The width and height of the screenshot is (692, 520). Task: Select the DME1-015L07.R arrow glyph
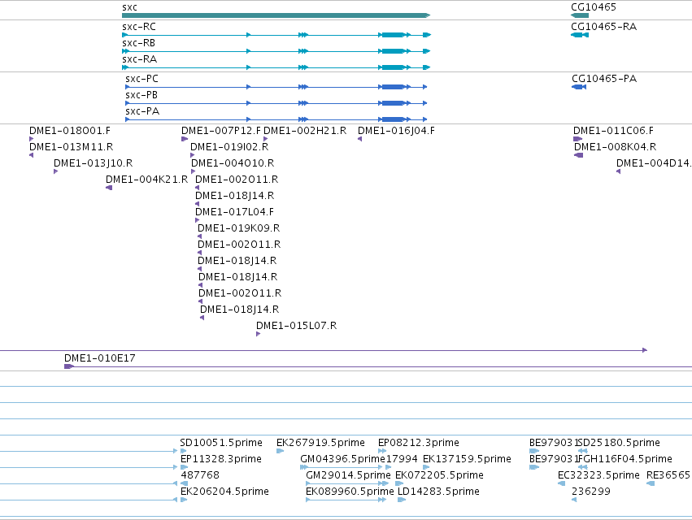(258, 334)
